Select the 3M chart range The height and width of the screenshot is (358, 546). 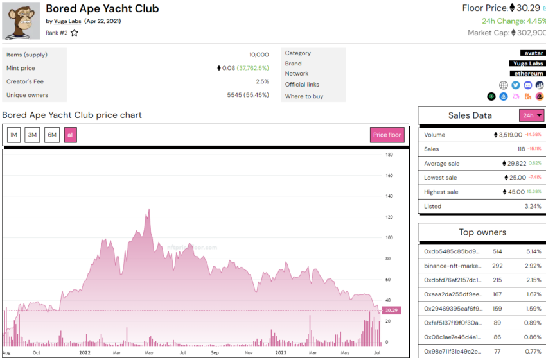coord(32,135)
